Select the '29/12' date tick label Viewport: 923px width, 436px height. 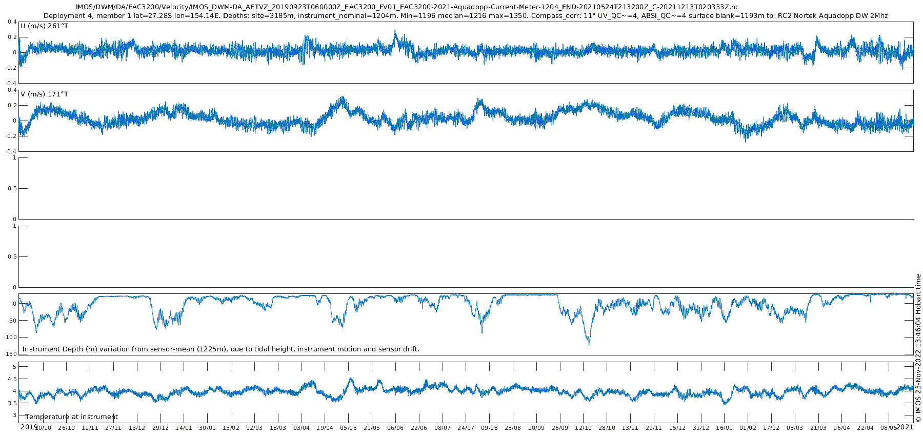tap(160, 428)
